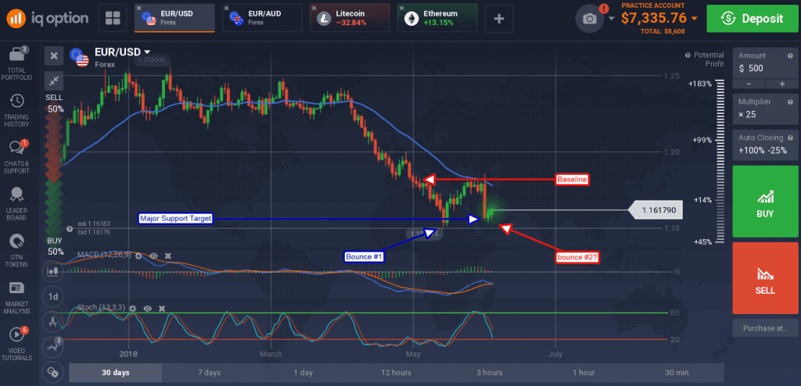Click the current price label 1.161790
The height and width of the screenshot is (386, 801).
pyautogui.click(x=656, y=210)
